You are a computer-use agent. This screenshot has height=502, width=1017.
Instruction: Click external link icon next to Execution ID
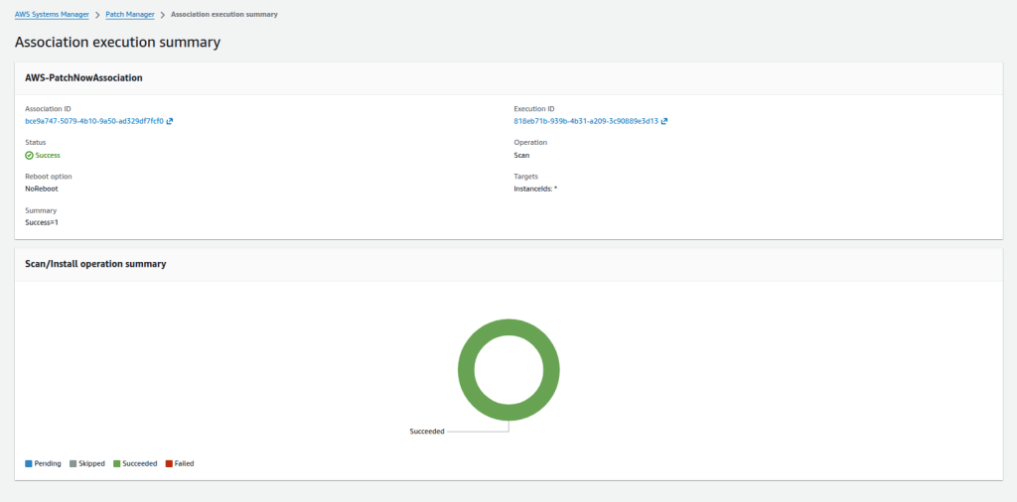click(664, 121)
